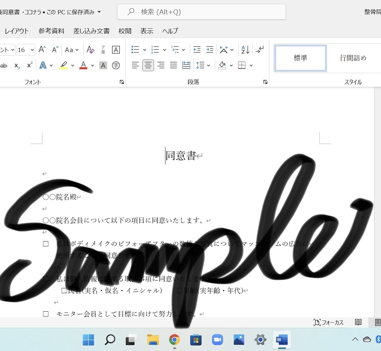Switch to the 表示 tab
Image resolution: width=381 pixels, height=351 pixels.
(x=147, y=31)
